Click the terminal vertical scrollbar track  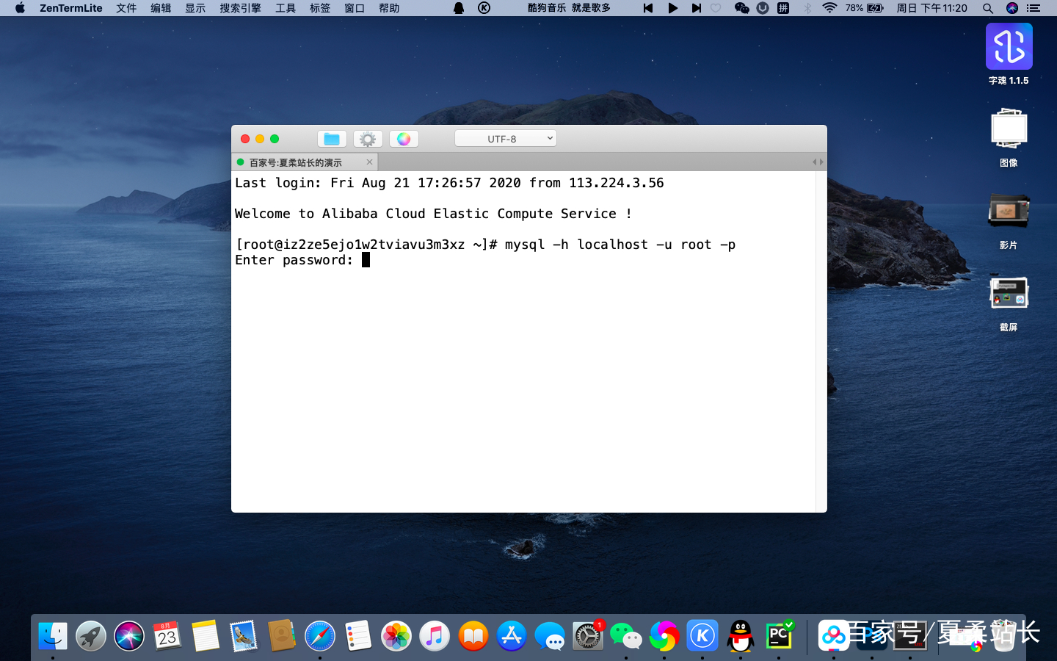(821, 342)
